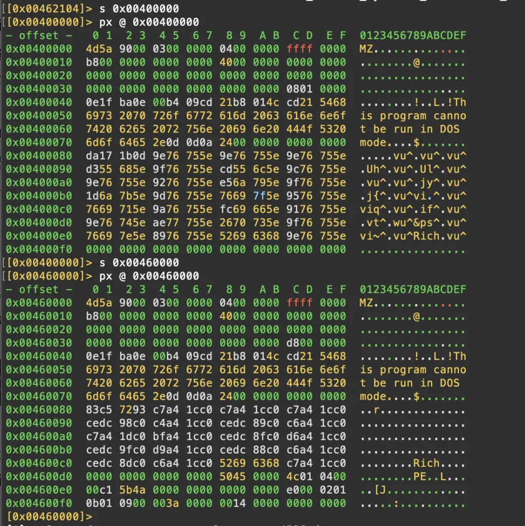The height and width of the screenshot is (526, 525).
Task: Click the blue '7f5e' hex bytes
Action: (x=266, y=196)
